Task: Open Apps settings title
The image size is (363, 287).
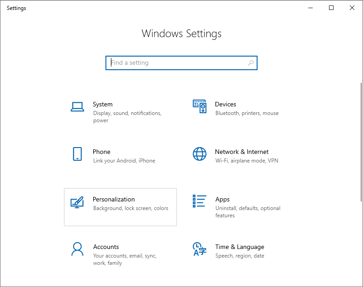Action: 223,200
